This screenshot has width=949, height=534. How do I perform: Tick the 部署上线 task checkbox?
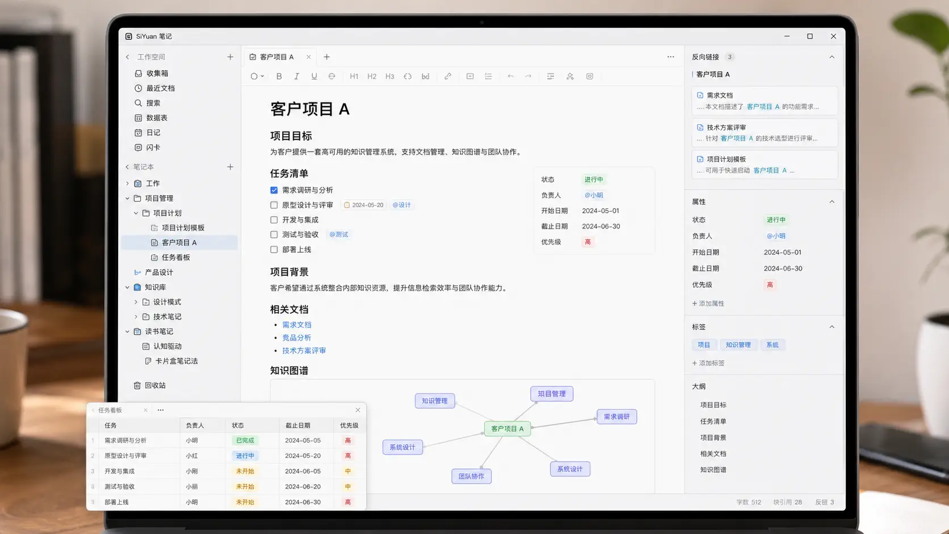[274, 249]
